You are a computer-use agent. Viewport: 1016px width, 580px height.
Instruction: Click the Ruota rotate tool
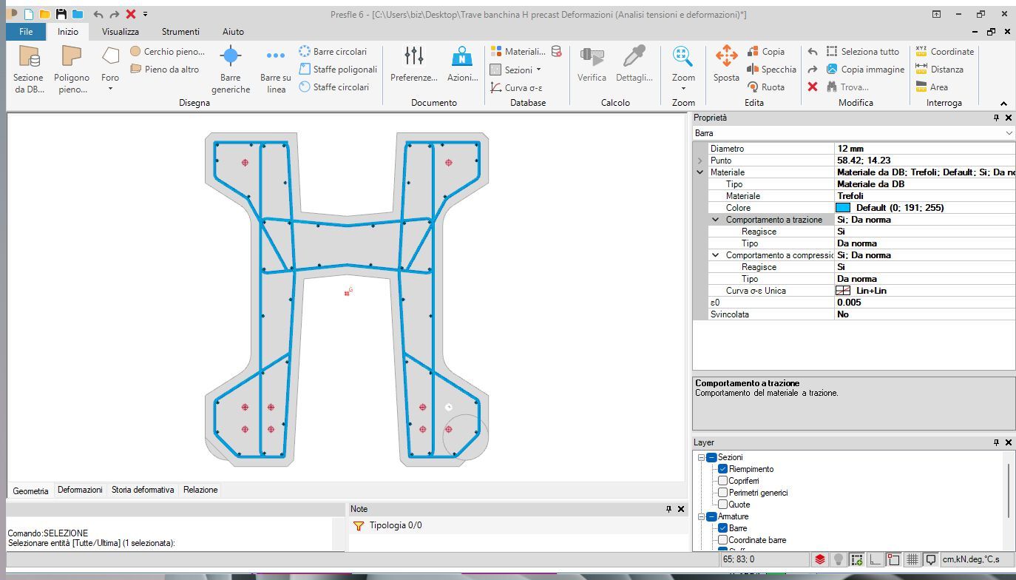pos(765,87)
